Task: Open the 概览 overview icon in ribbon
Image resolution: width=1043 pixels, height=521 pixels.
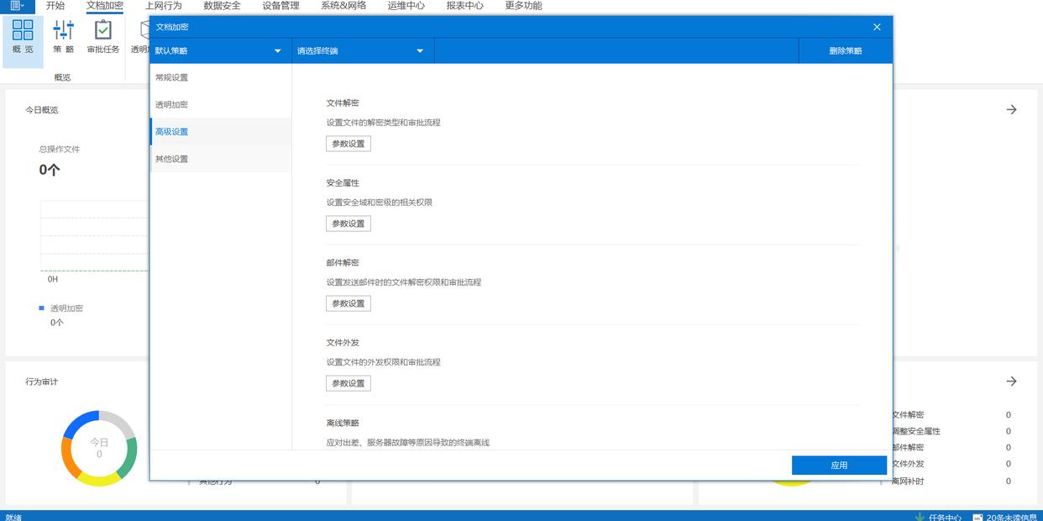Action: [x=23, y=31]
